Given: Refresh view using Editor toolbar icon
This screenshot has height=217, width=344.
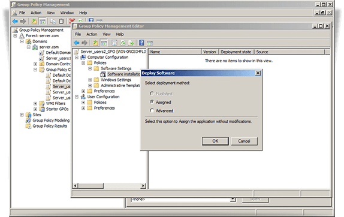Looking at the screenshot, I should 123,43.
